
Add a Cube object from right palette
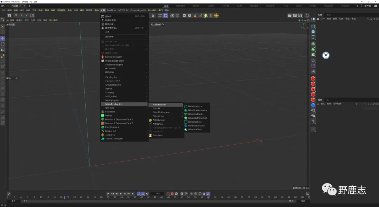pos(313,32)
